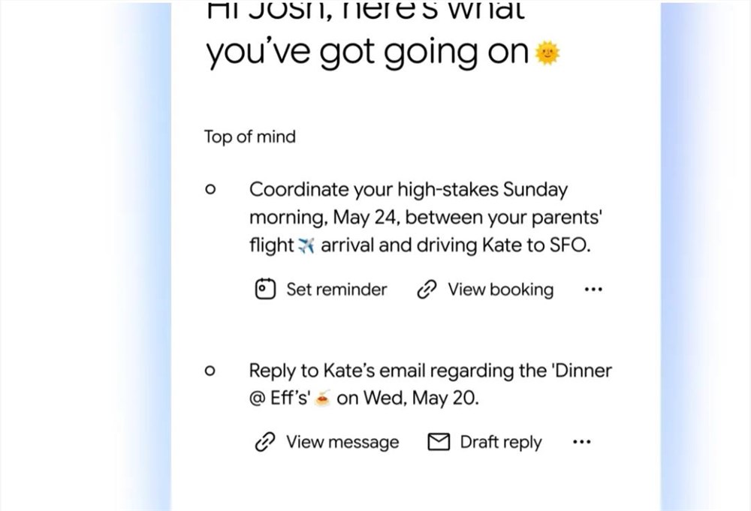
Task: Click the calendar icon beside Set reminder
Action: [265, 289]
